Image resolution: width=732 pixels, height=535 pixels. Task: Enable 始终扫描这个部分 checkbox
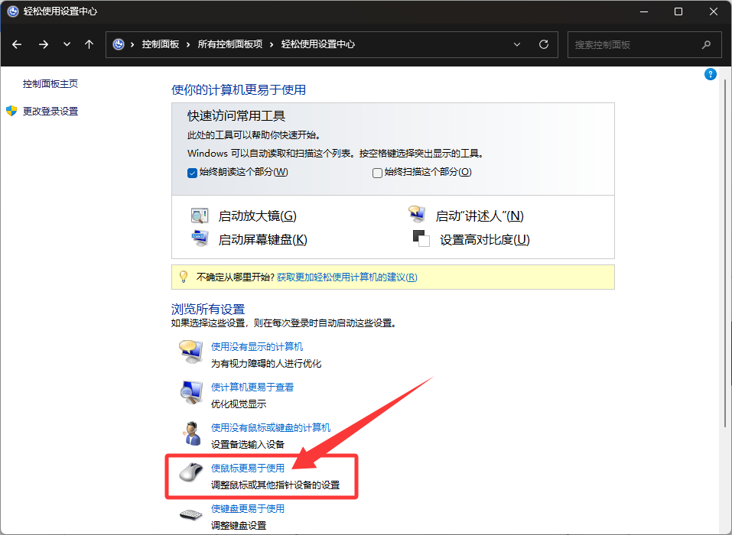click(x=377, y=173)
